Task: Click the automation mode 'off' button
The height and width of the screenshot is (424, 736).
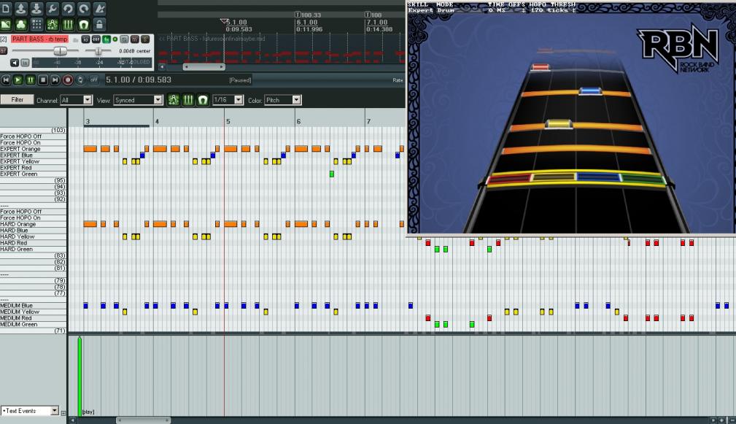Action: click(94, 80)
